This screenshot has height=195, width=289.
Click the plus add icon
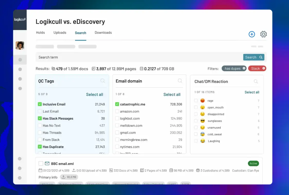[x=252, y=34]
